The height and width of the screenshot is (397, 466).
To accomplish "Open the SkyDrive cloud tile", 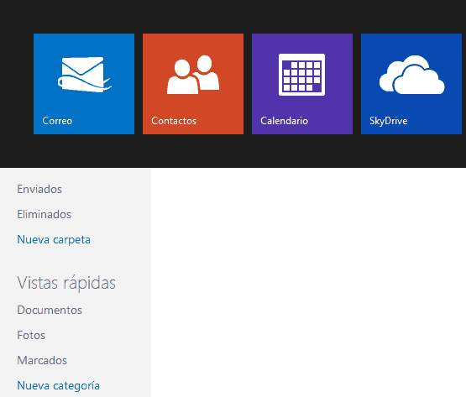I will tap(411, 84).
